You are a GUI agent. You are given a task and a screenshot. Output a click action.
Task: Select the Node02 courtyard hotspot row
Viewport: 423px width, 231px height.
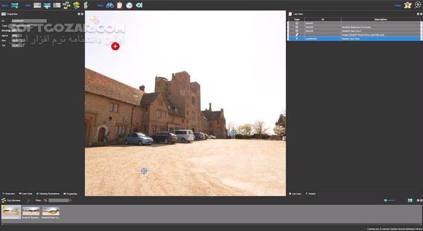point(354,27)
